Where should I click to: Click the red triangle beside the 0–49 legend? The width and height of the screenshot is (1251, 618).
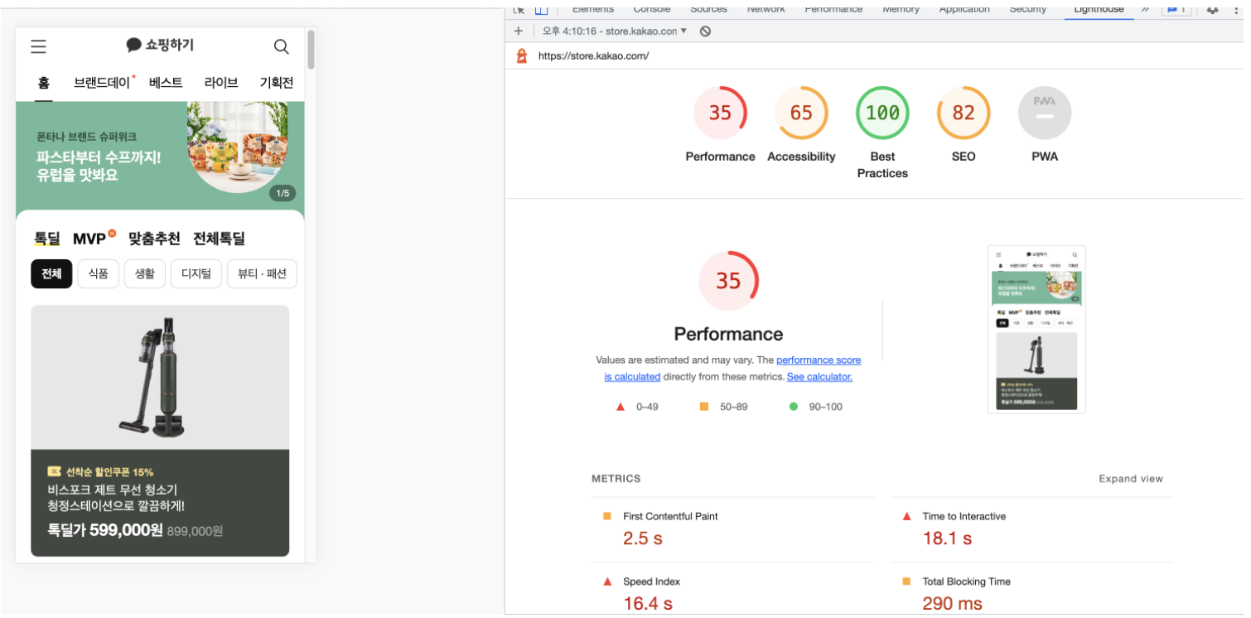(620, 407)
